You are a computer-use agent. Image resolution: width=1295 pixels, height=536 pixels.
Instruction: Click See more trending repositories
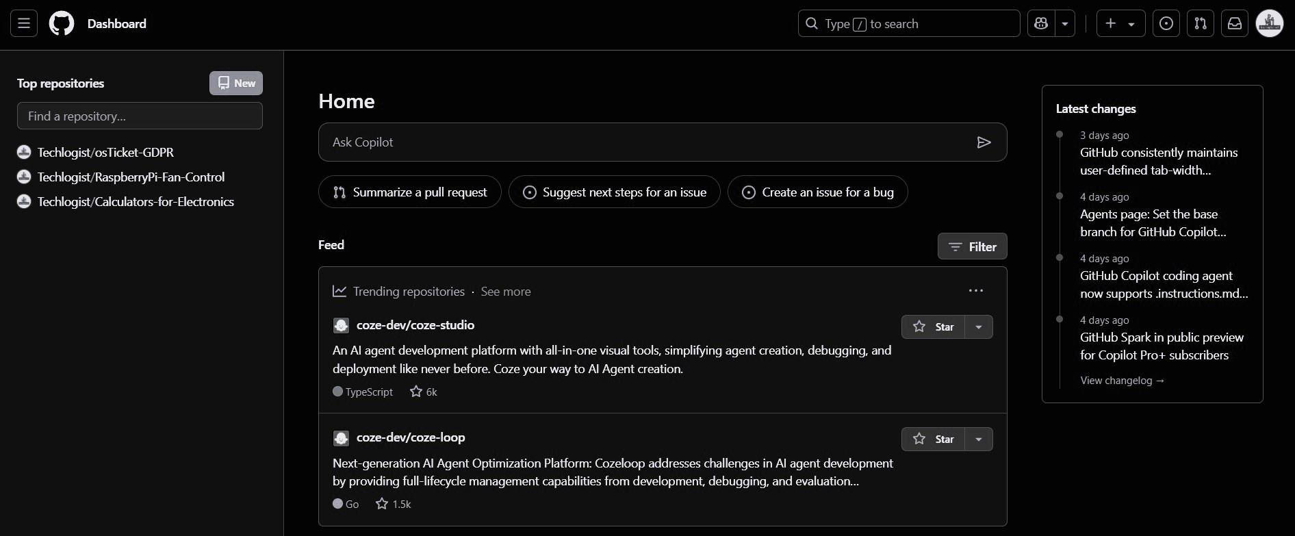point(506,291)
